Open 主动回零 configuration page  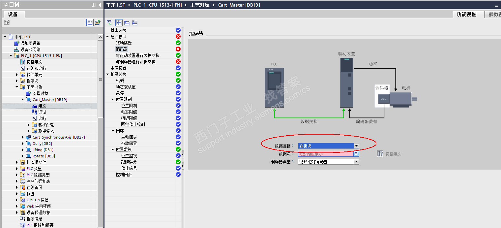click(x=129, y=137)
